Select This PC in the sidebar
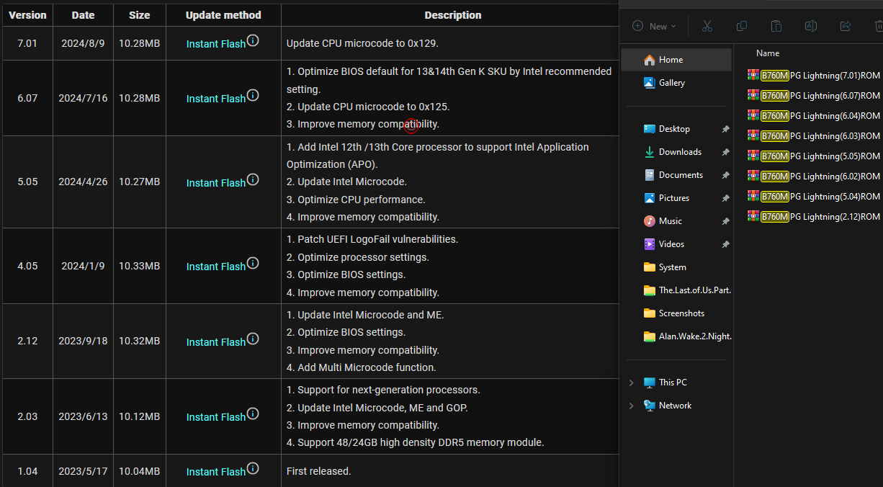 pyautogui.click(x=673, y=383)
